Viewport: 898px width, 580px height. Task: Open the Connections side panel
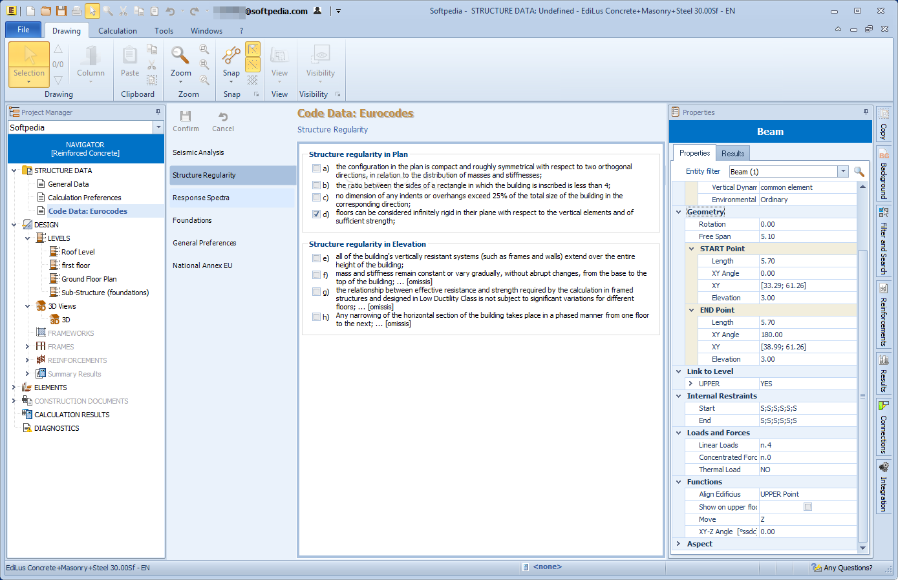884,427
